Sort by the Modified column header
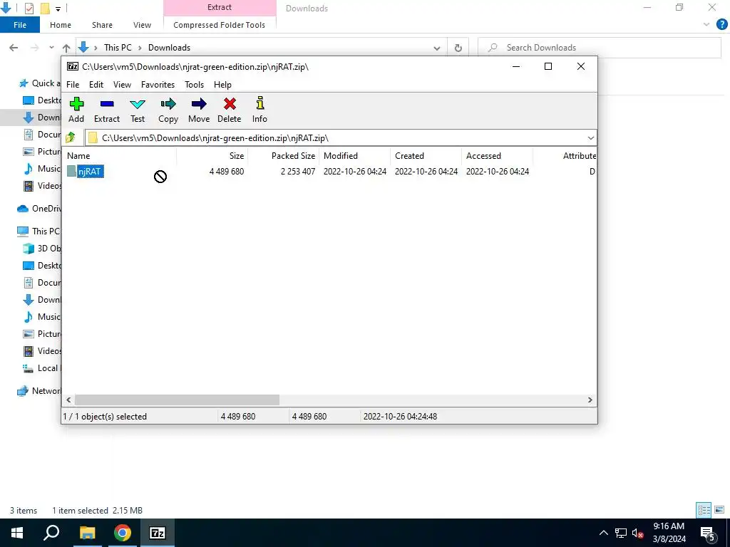Viewport: 730px width, 547px height. coord(355,156)
